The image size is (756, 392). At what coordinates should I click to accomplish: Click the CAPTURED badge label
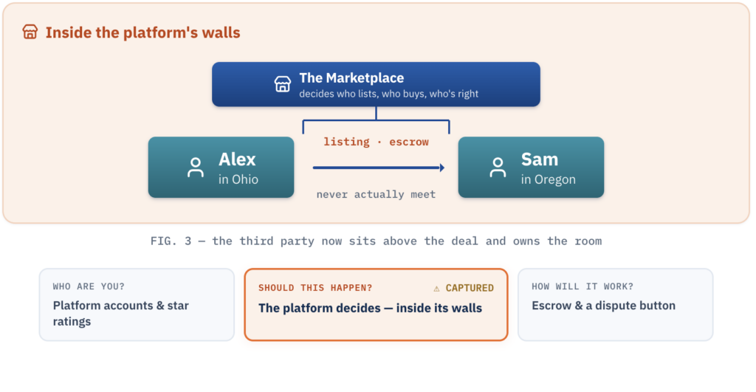tap(470, 288)
